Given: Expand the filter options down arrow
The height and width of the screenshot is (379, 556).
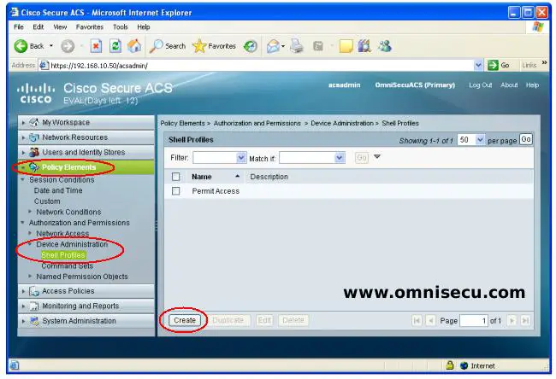Looking at the screenshot, I should pyautogui.click(x=377, y=156).
